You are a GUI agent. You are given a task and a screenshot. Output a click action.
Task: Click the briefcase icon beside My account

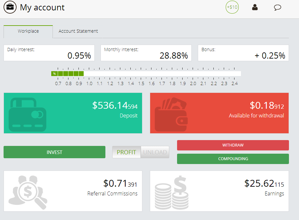coord(10,7)
